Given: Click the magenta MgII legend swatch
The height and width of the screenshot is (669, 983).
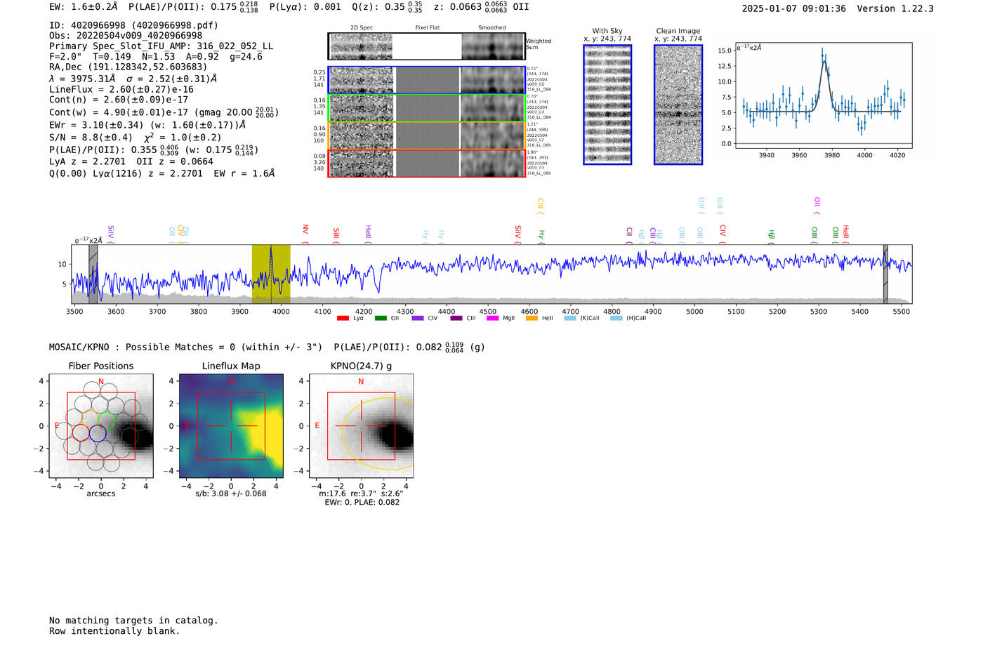Looking at the screenshot, I should (491, 319).
